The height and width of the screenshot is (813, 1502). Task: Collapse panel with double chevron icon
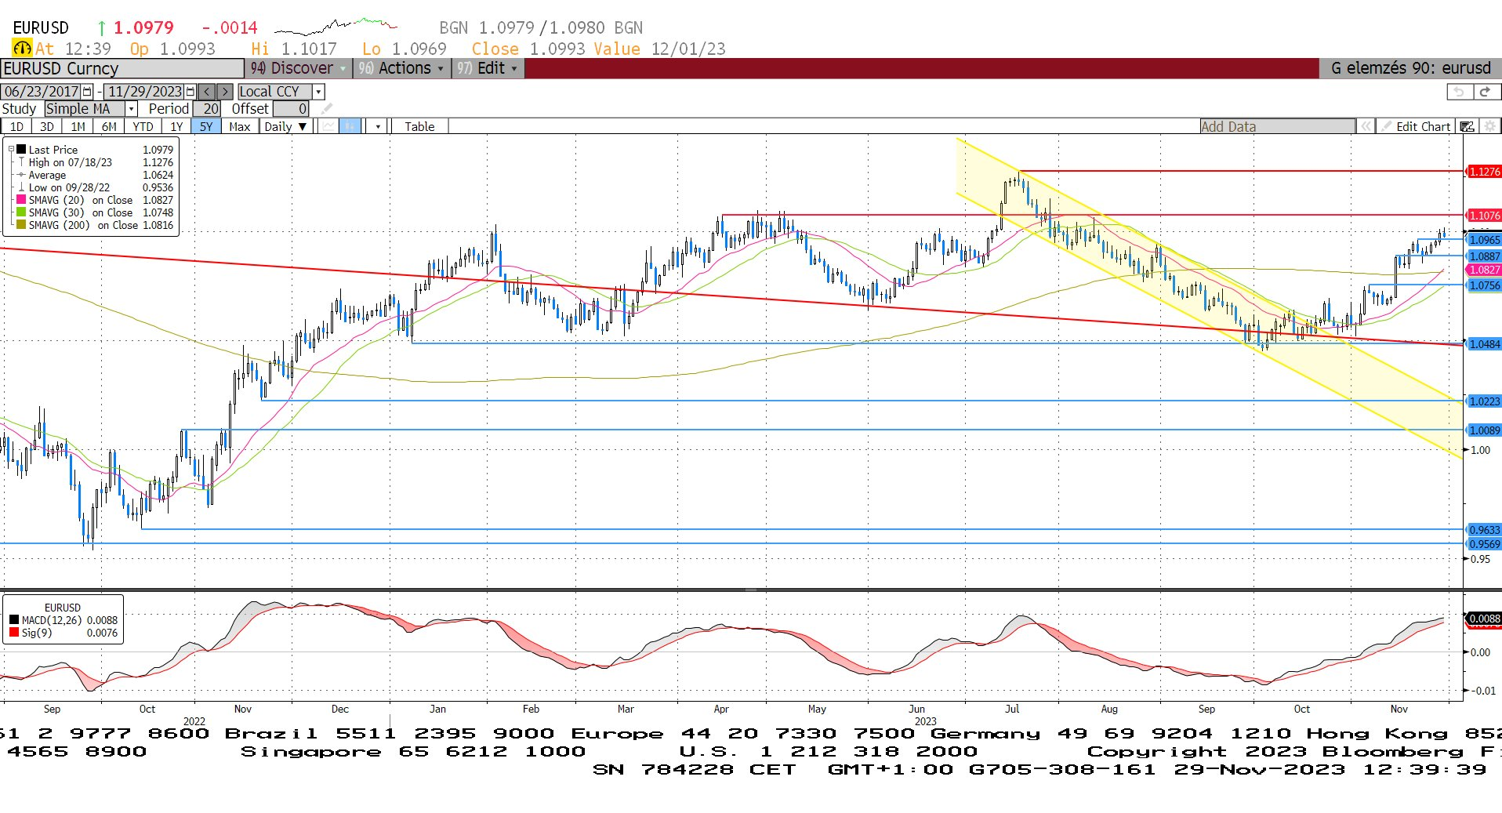click(1366, 126)
